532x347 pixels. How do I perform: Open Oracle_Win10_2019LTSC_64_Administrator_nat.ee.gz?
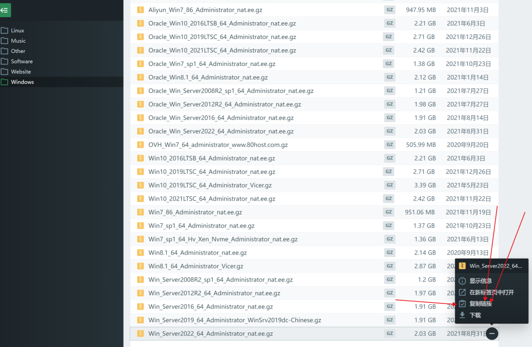222,37
